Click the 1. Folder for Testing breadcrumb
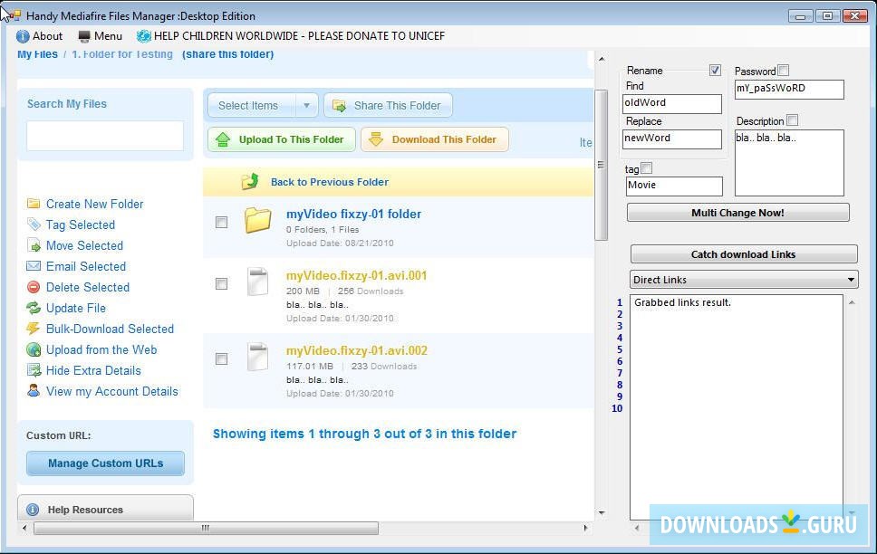The image size is (877, 554). (x=122, y=54)
